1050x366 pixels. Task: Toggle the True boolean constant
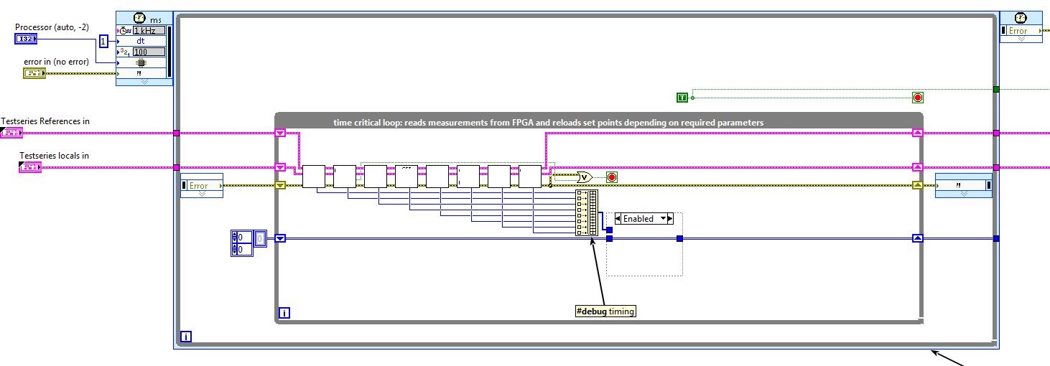click(x=682, y=97)
